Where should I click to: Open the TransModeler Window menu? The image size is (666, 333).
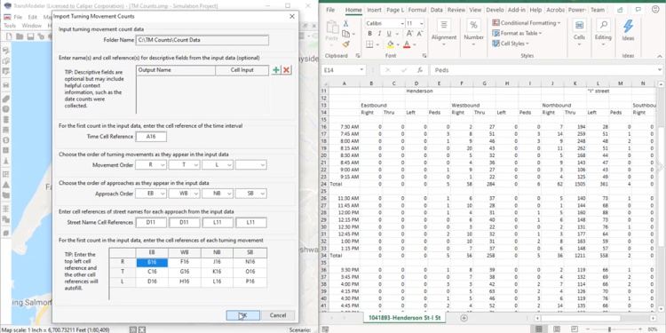point(32,26)
